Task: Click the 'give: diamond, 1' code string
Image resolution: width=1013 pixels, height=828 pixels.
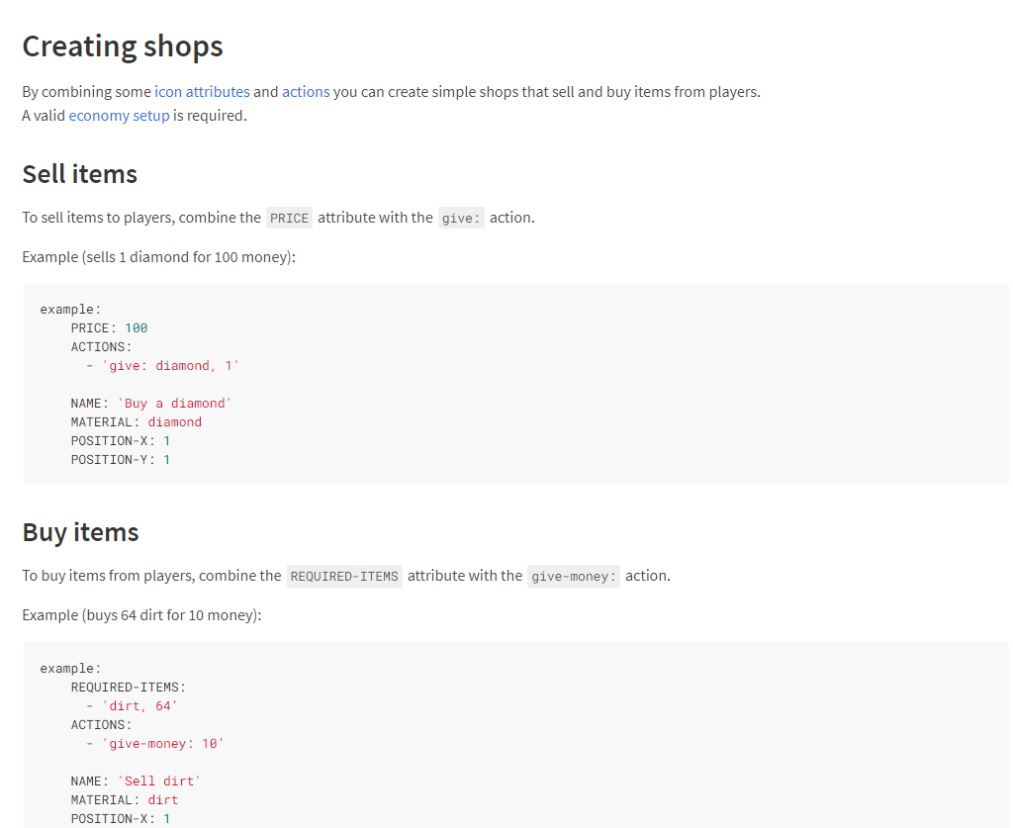Action: pyautogui.click(x=170, y=366)
